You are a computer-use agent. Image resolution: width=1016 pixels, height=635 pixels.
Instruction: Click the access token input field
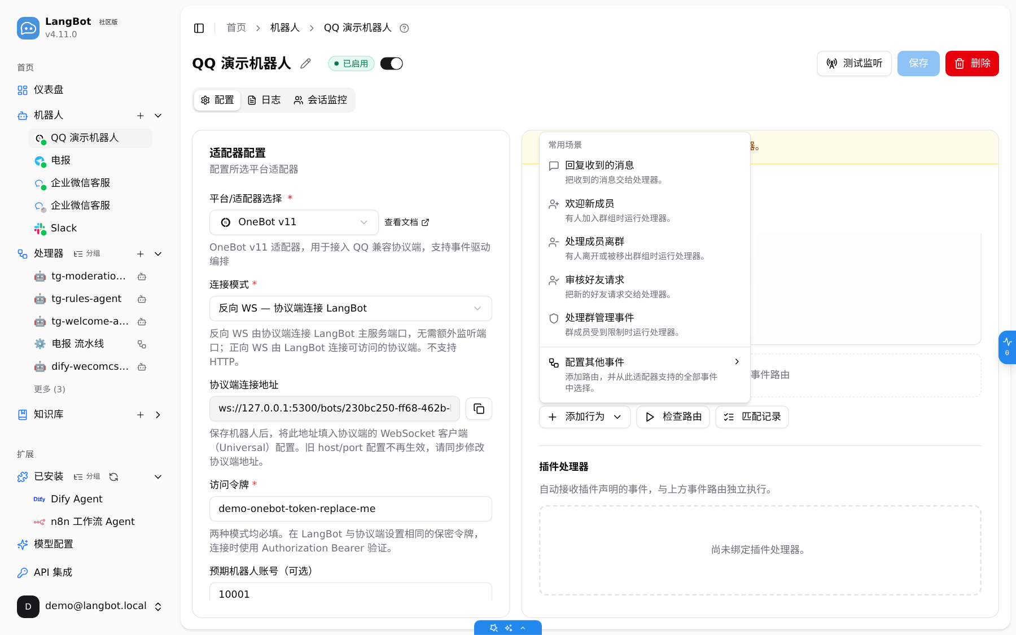click(351, 509)
